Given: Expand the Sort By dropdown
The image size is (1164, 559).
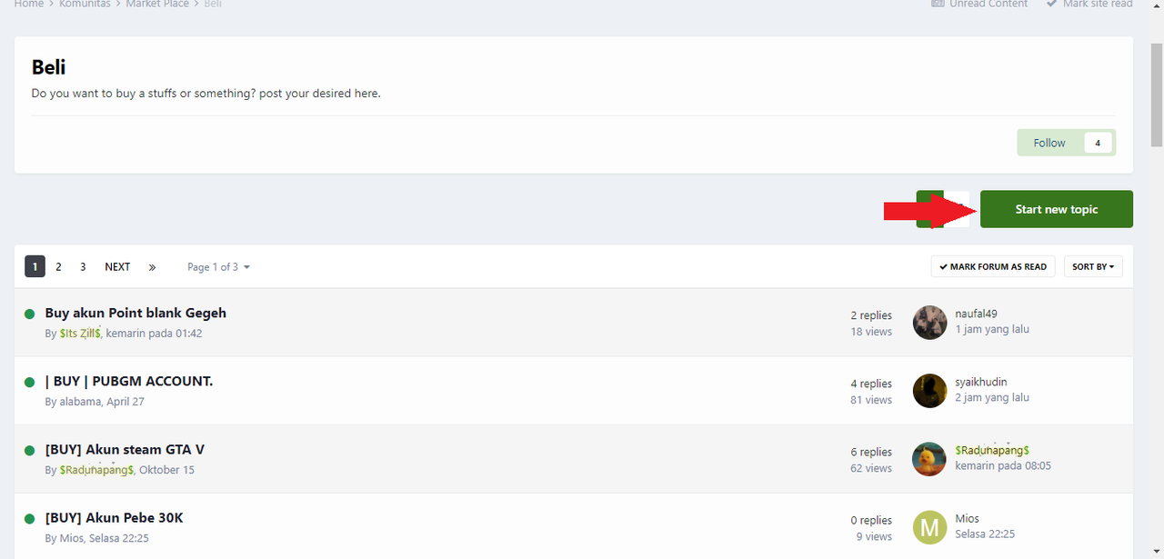Looking at the screenshot, I should pos(1093,266).
